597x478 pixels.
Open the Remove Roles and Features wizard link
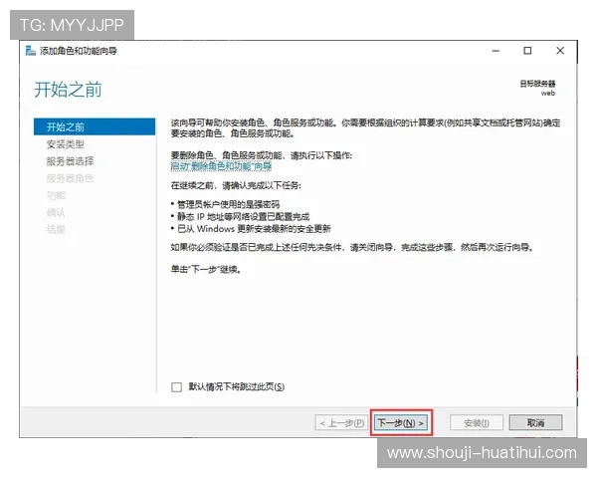pyautogui.click(x=221, y=166)
